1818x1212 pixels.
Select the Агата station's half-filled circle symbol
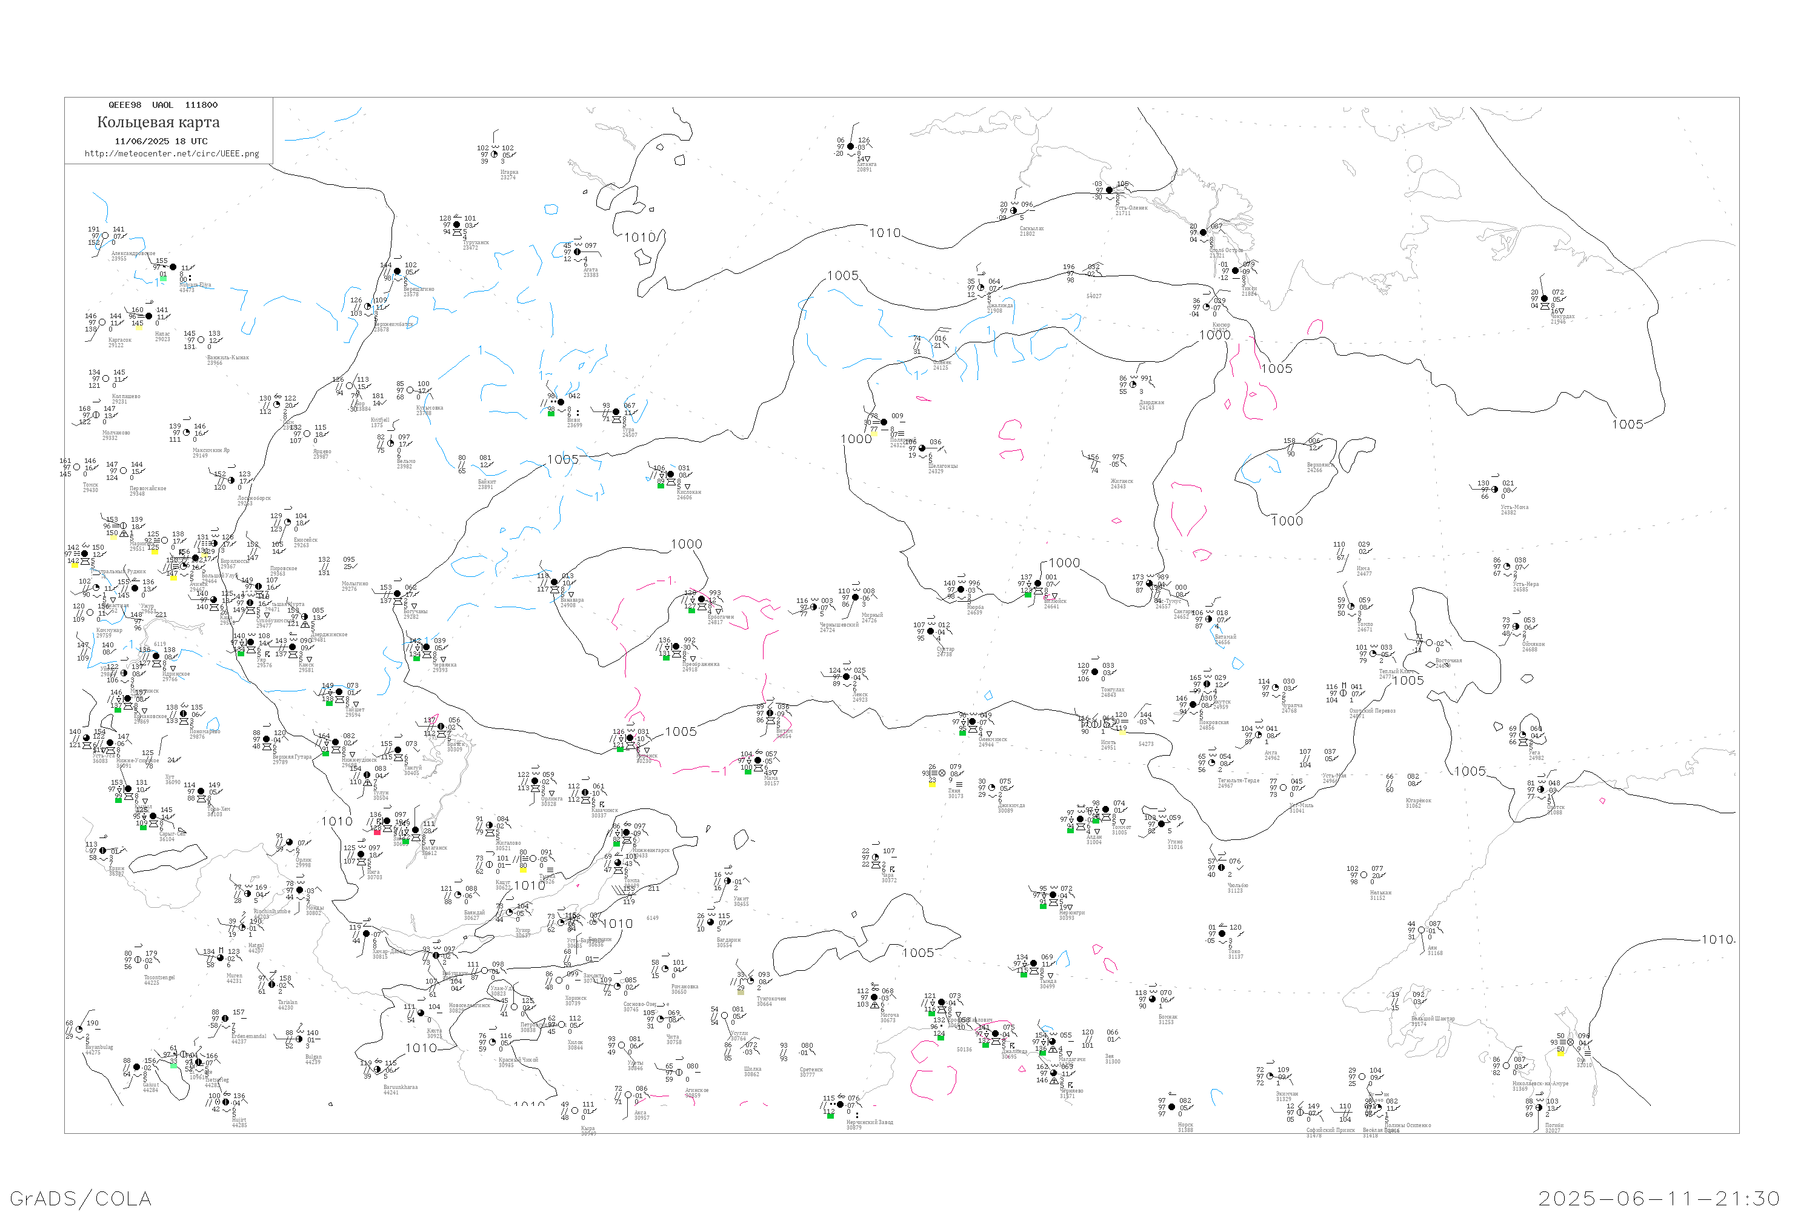pyautogui.click(x=578, y=252)
